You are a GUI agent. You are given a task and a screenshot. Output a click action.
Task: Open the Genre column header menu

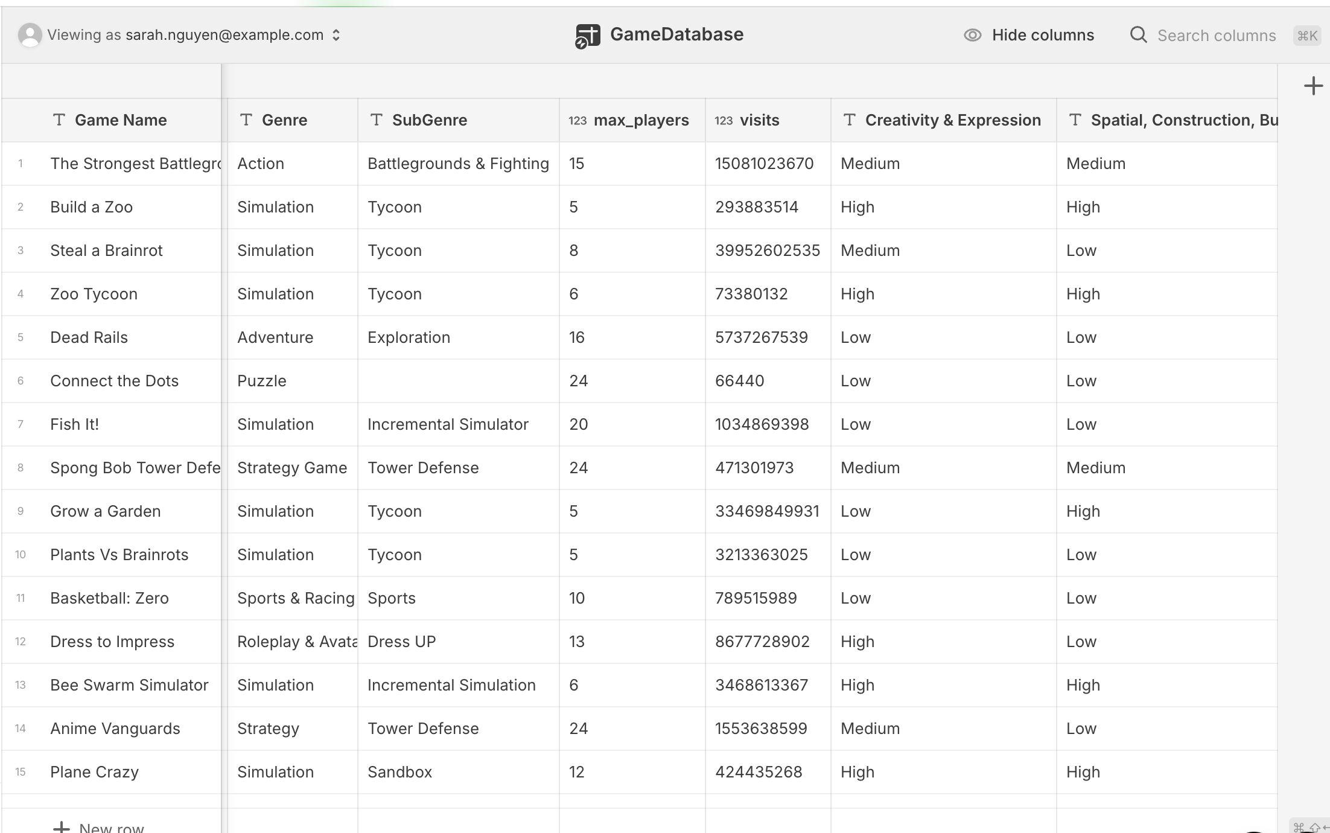tap(284, 120)
